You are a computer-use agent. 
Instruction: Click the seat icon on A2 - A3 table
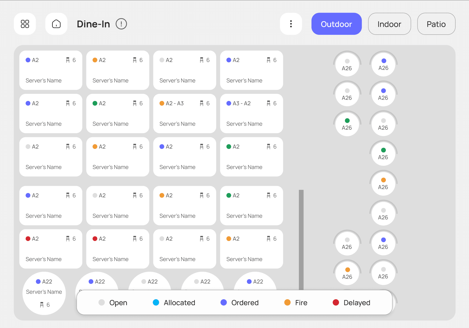tap(202, 103)
